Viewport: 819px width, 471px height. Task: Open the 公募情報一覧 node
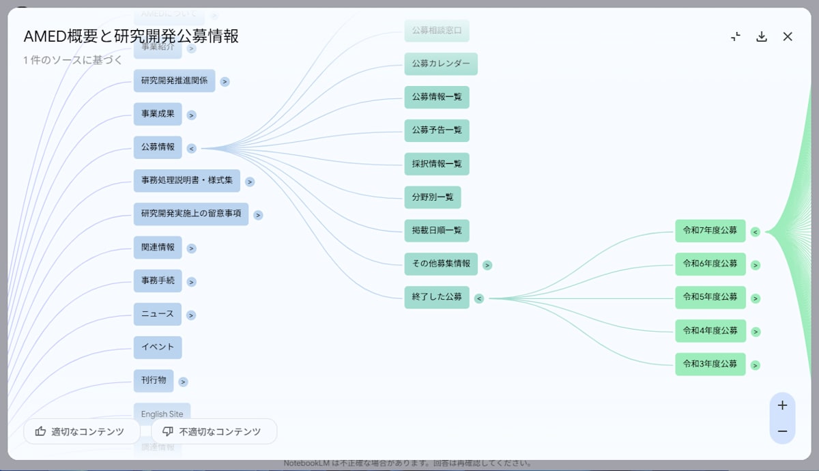point(437,97)
